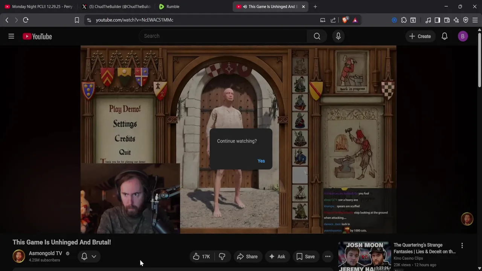
Task: Click the floating avatar on page right edge
Action: 467,219
